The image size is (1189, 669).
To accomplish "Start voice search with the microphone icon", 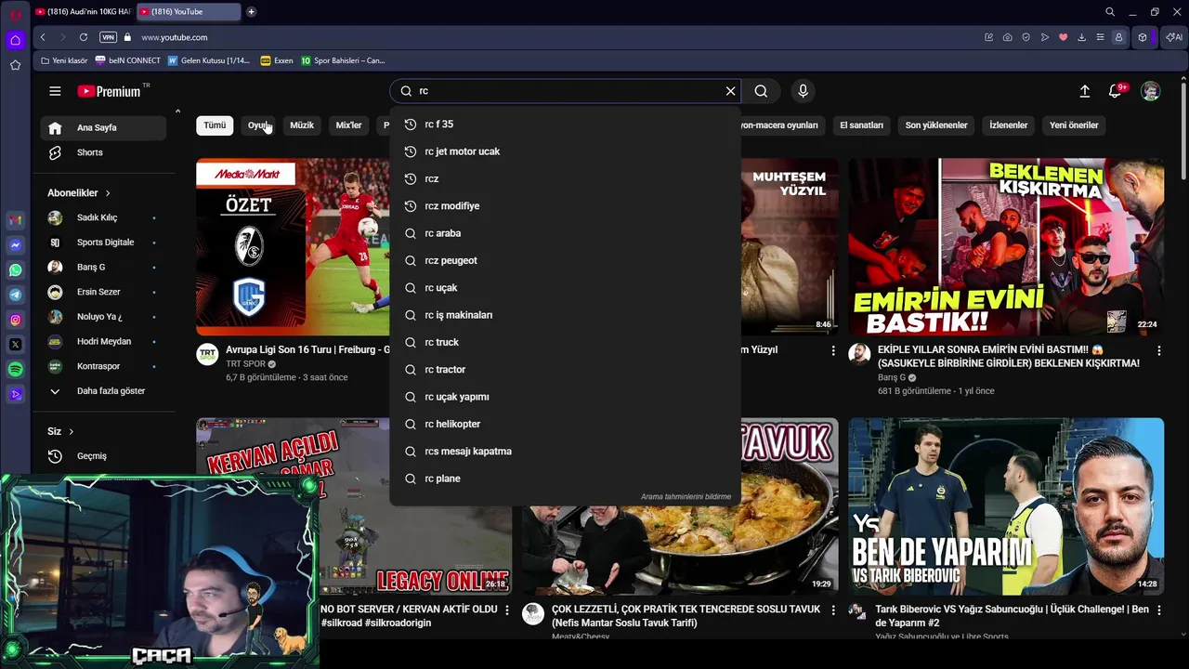I will (804, 91).
